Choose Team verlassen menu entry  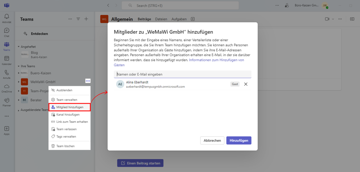69,129
